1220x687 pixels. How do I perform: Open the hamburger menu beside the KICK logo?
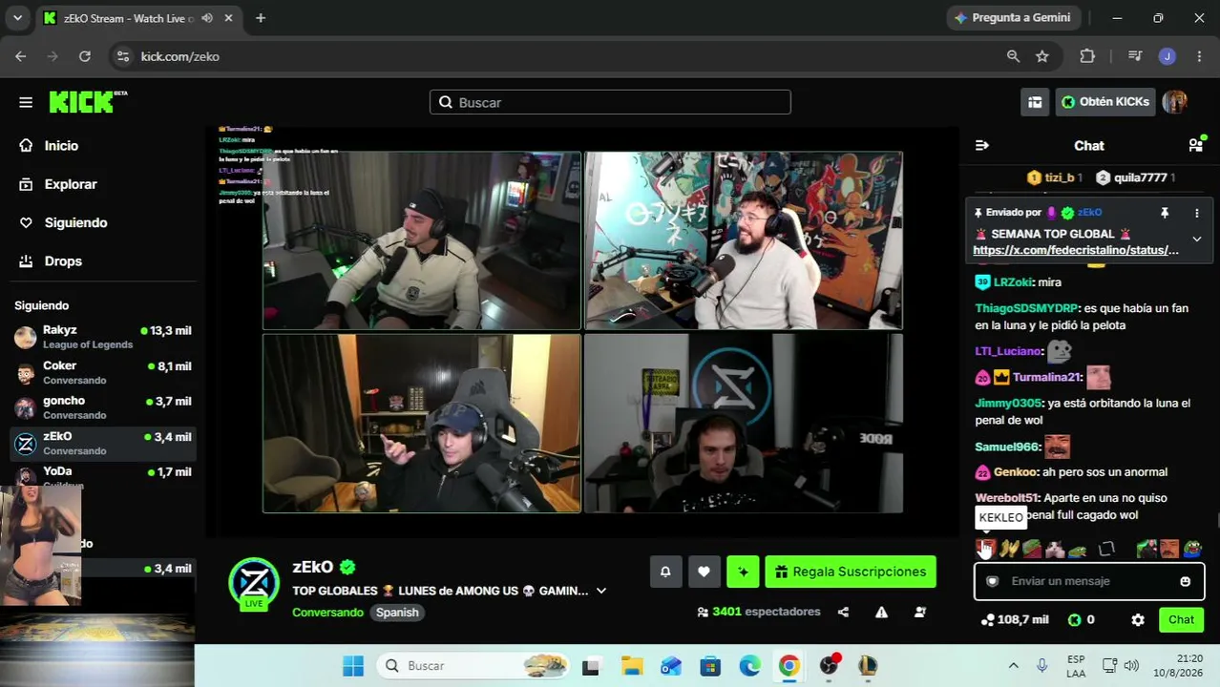[26, 102]
